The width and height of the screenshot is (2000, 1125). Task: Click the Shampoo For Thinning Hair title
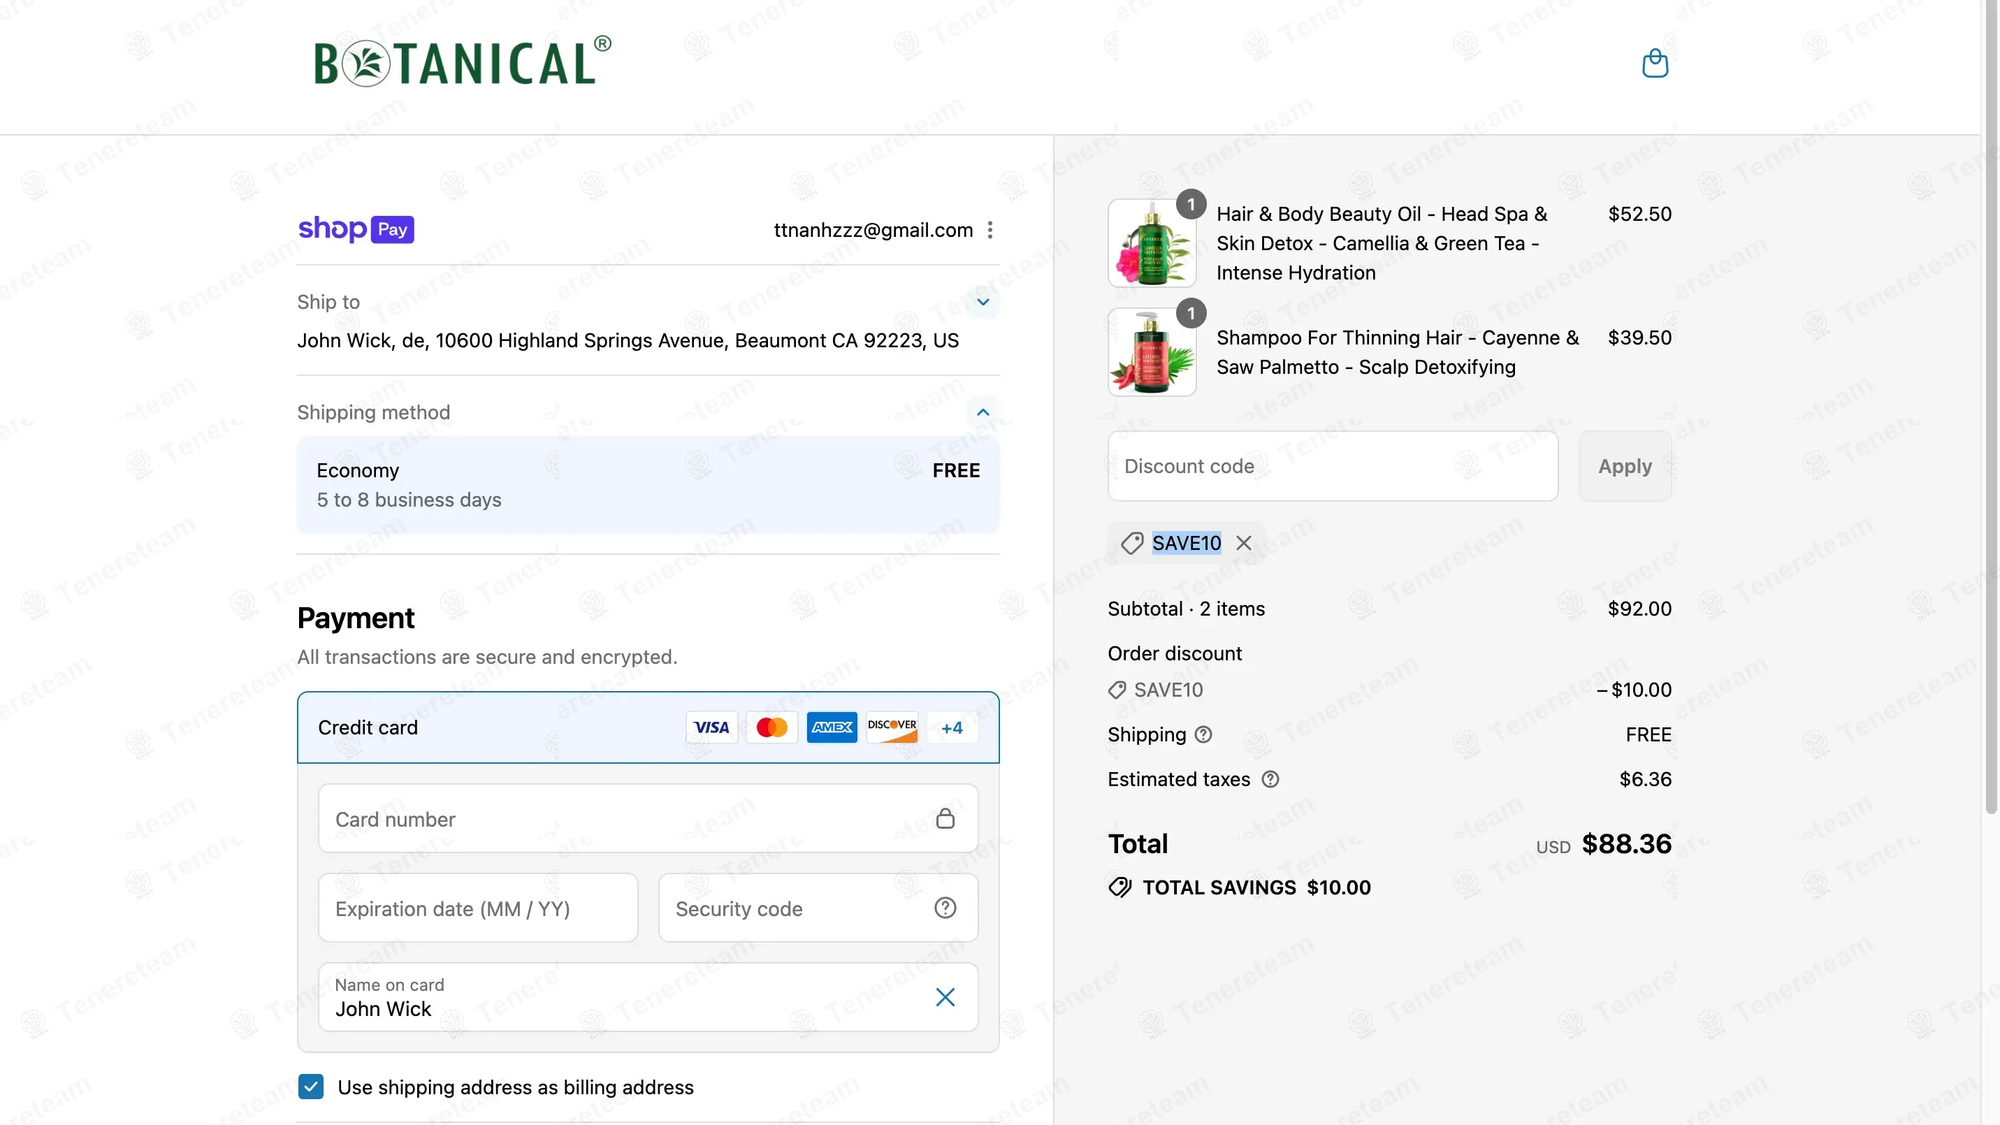click(x=1398, y=351)
